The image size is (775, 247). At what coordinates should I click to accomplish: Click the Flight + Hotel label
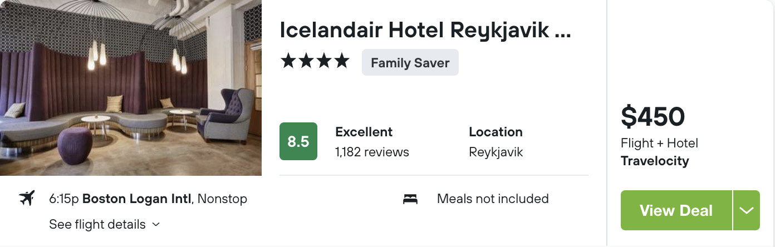coord(659,143)
